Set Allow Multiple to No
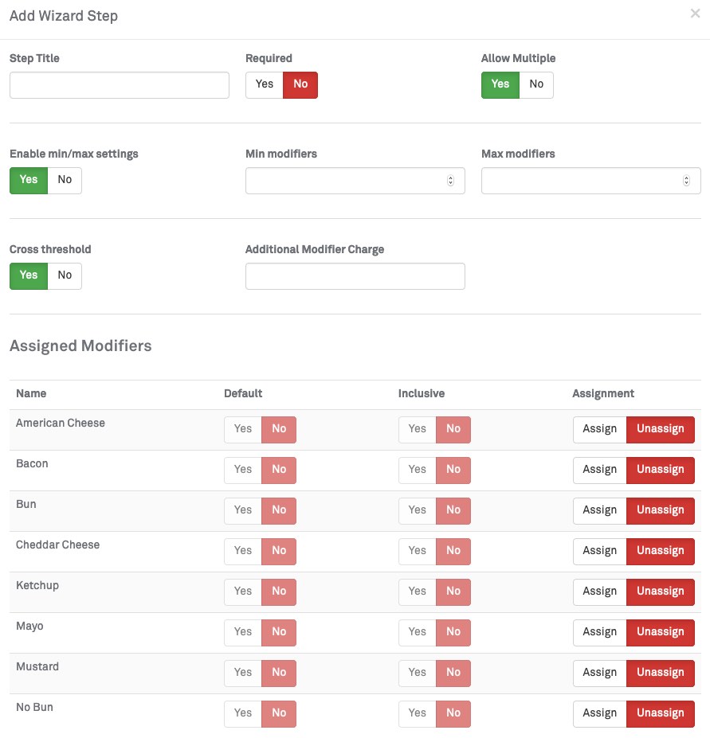Screen dimensions: 710x738 coord(536,84)
